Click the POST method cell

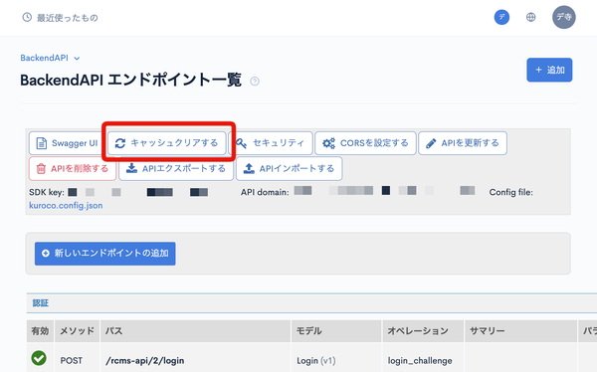coord(72,361)
